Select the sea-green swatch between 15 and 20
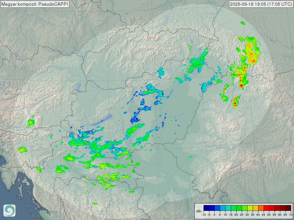The width and height of the screenshot is (294, 220). point(234,208)
